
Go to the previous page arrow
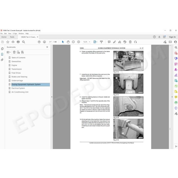(x=39, y=42)
